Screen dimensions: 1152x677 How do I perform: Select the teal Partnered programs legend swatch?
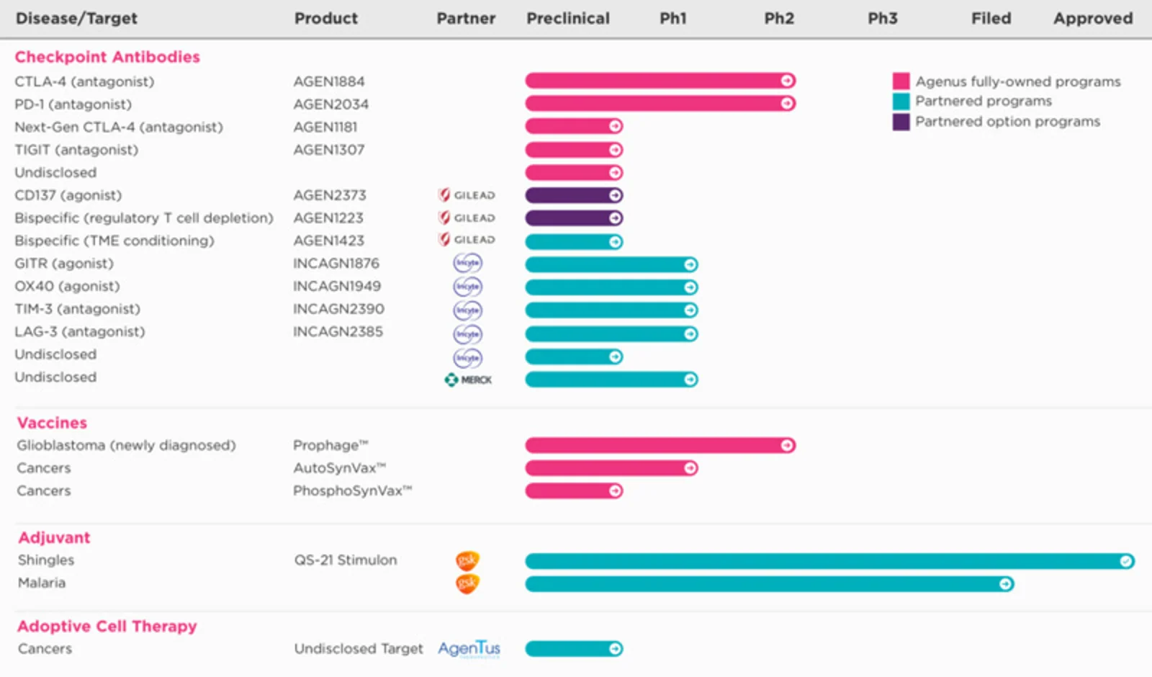901,102
